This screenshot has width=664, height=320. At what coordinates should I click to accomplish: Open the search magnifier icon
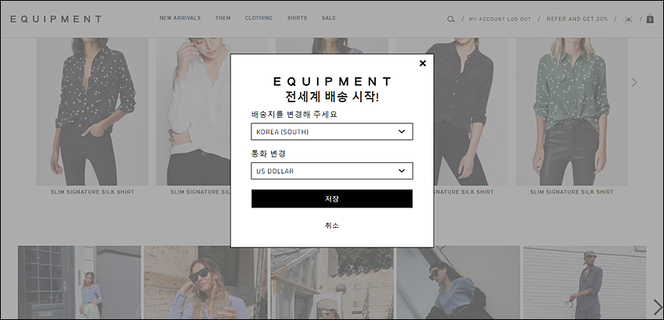click(x=451, y=19)
